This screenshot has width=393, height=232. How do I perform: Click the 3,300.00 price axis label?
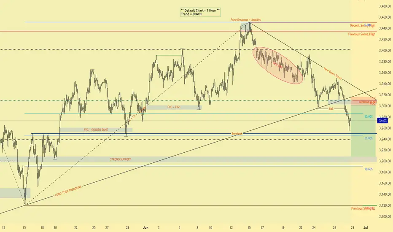(385, 106)
